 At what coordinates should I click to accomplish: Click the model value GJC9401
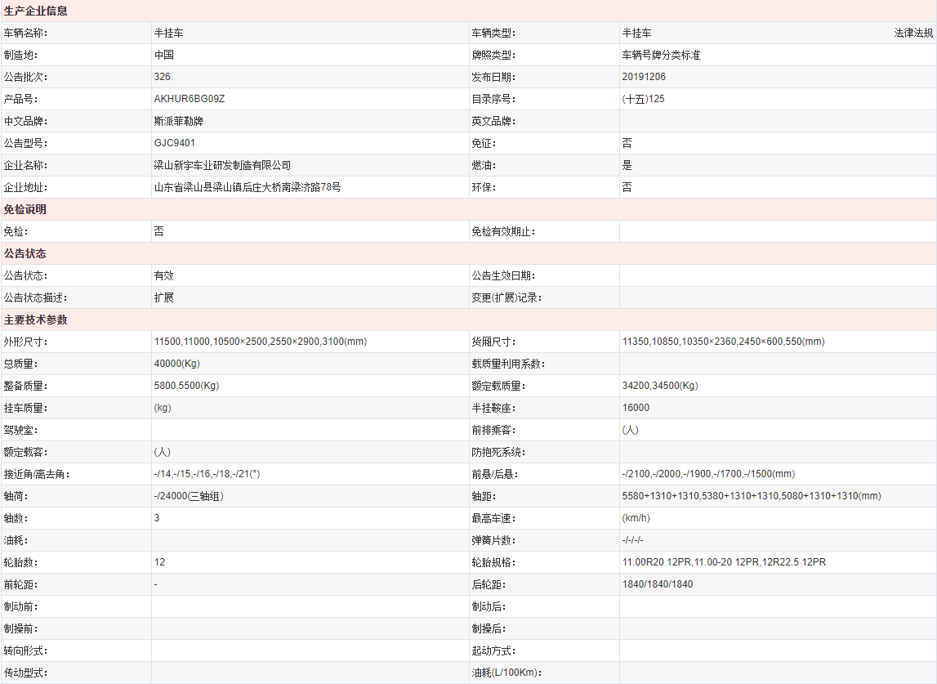pyautogui.click(x=174, y=143)
